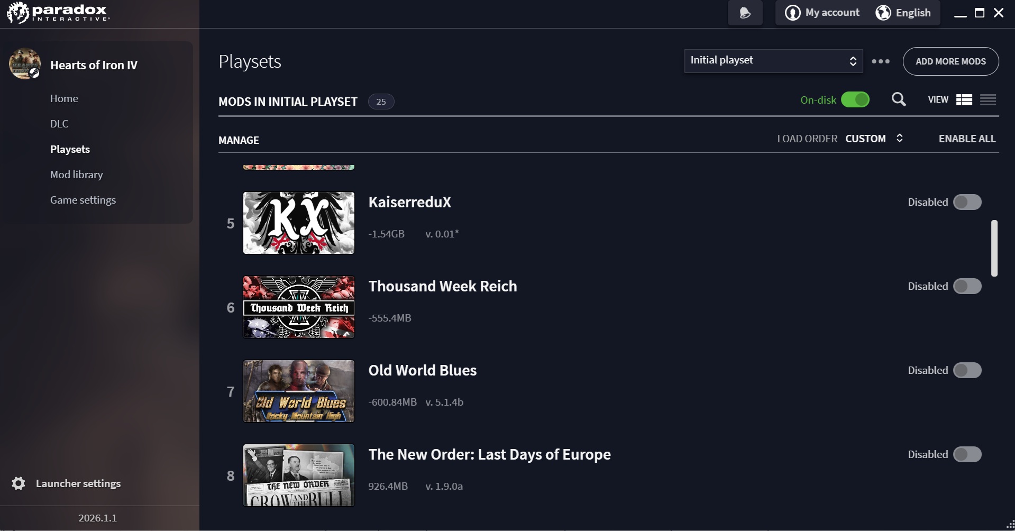Open Game settings in the sidebar
Screen dimensions: 1015x531
[x=83, y=200]
